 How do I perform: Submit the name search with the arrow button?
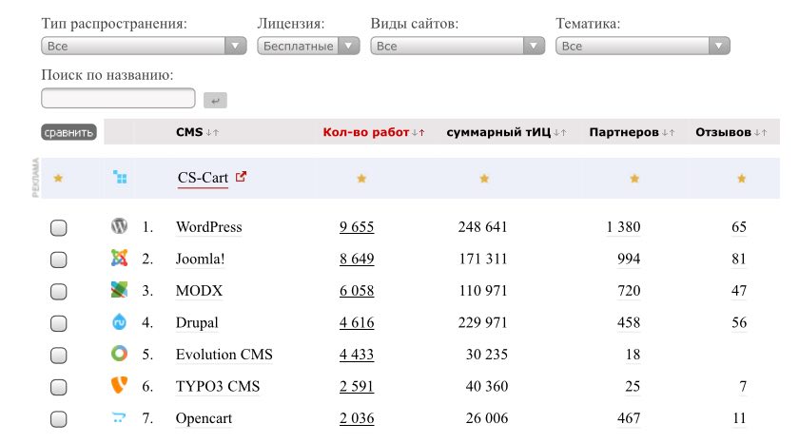click(215, 101)
